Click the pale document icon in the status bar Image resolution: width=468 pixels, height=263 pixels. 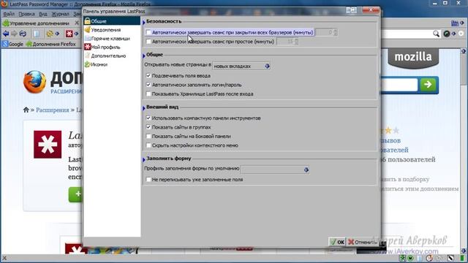coord(420,258)
